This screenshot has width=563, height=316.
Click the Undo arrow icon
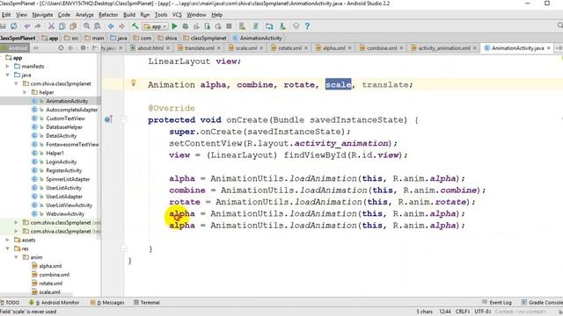coord(27,26)
